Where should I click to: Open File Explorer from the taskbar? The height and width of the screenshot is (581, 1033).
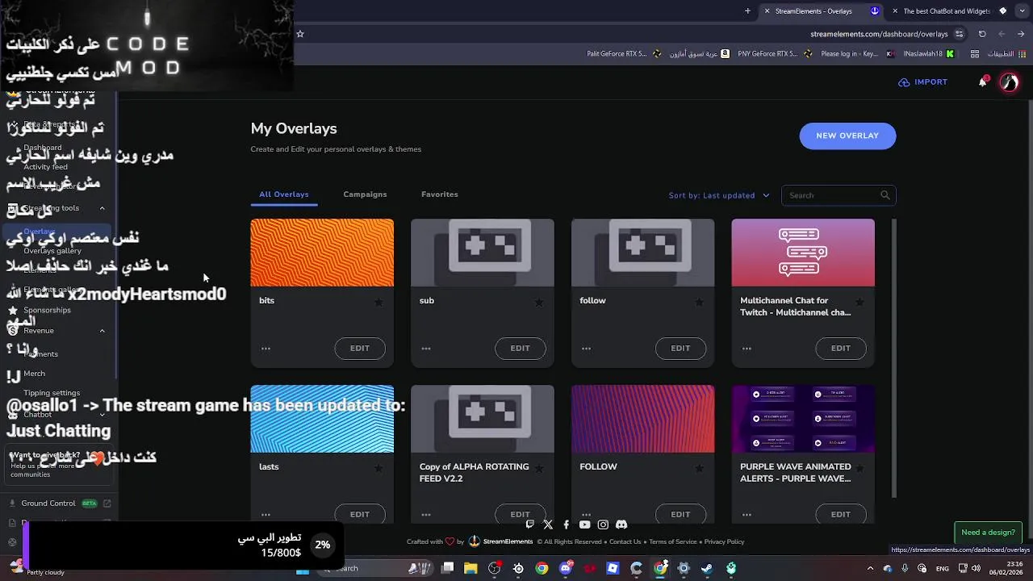470,569
